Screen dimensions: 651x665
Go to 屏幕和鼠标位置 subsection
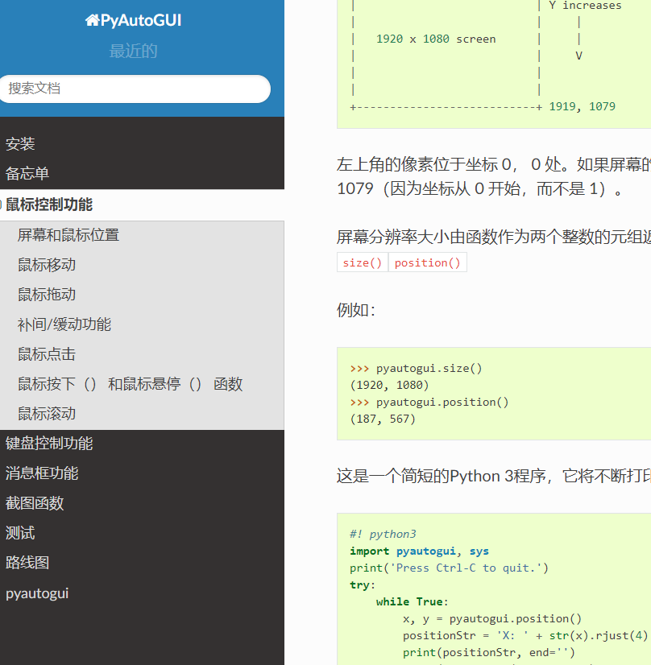pyautogui.click(x=68, y=235)
